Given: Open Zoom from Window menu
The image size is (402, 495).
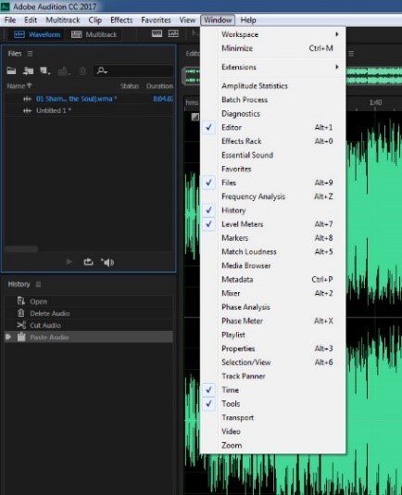Looking at the screenshot, I should click(x=272, y=445).
